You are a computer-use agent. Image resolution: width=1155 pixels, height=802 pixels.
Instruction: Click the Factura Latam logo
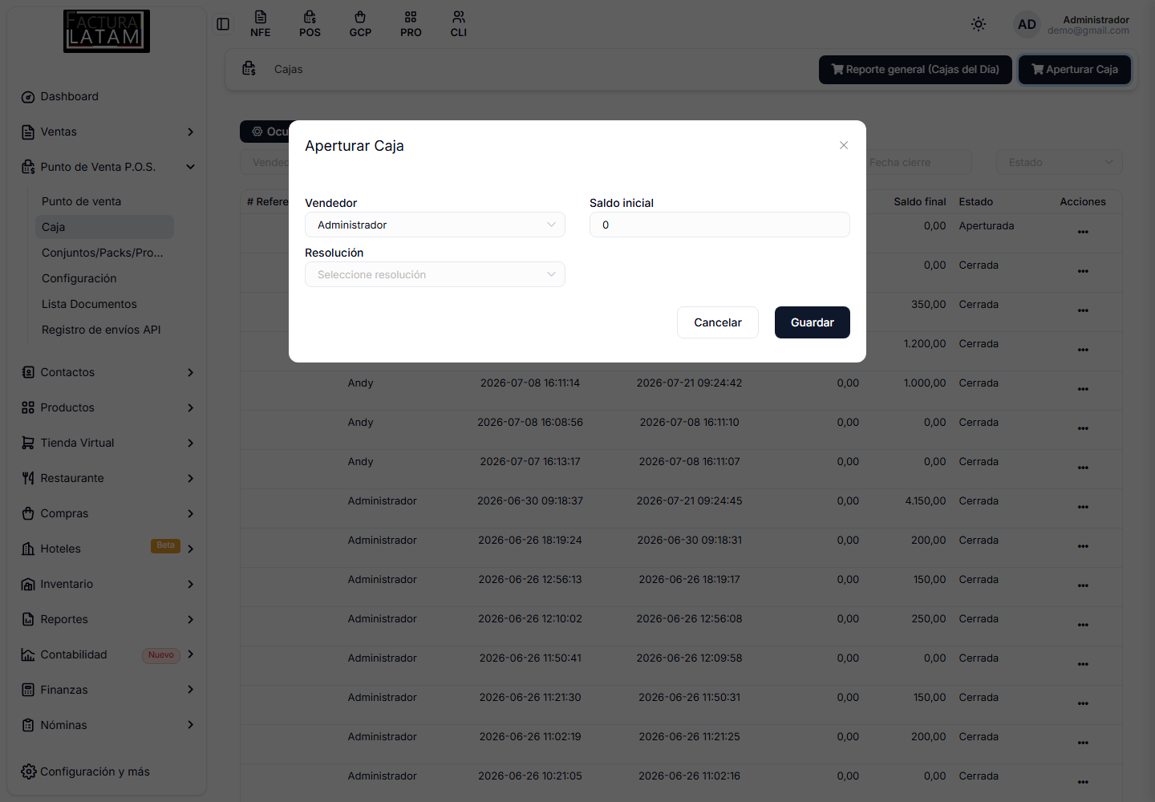[107, 31]
